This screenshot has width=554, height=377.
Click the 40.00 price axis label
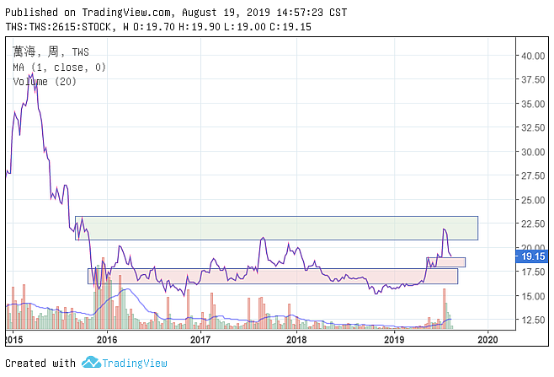[x=533, y=56]
